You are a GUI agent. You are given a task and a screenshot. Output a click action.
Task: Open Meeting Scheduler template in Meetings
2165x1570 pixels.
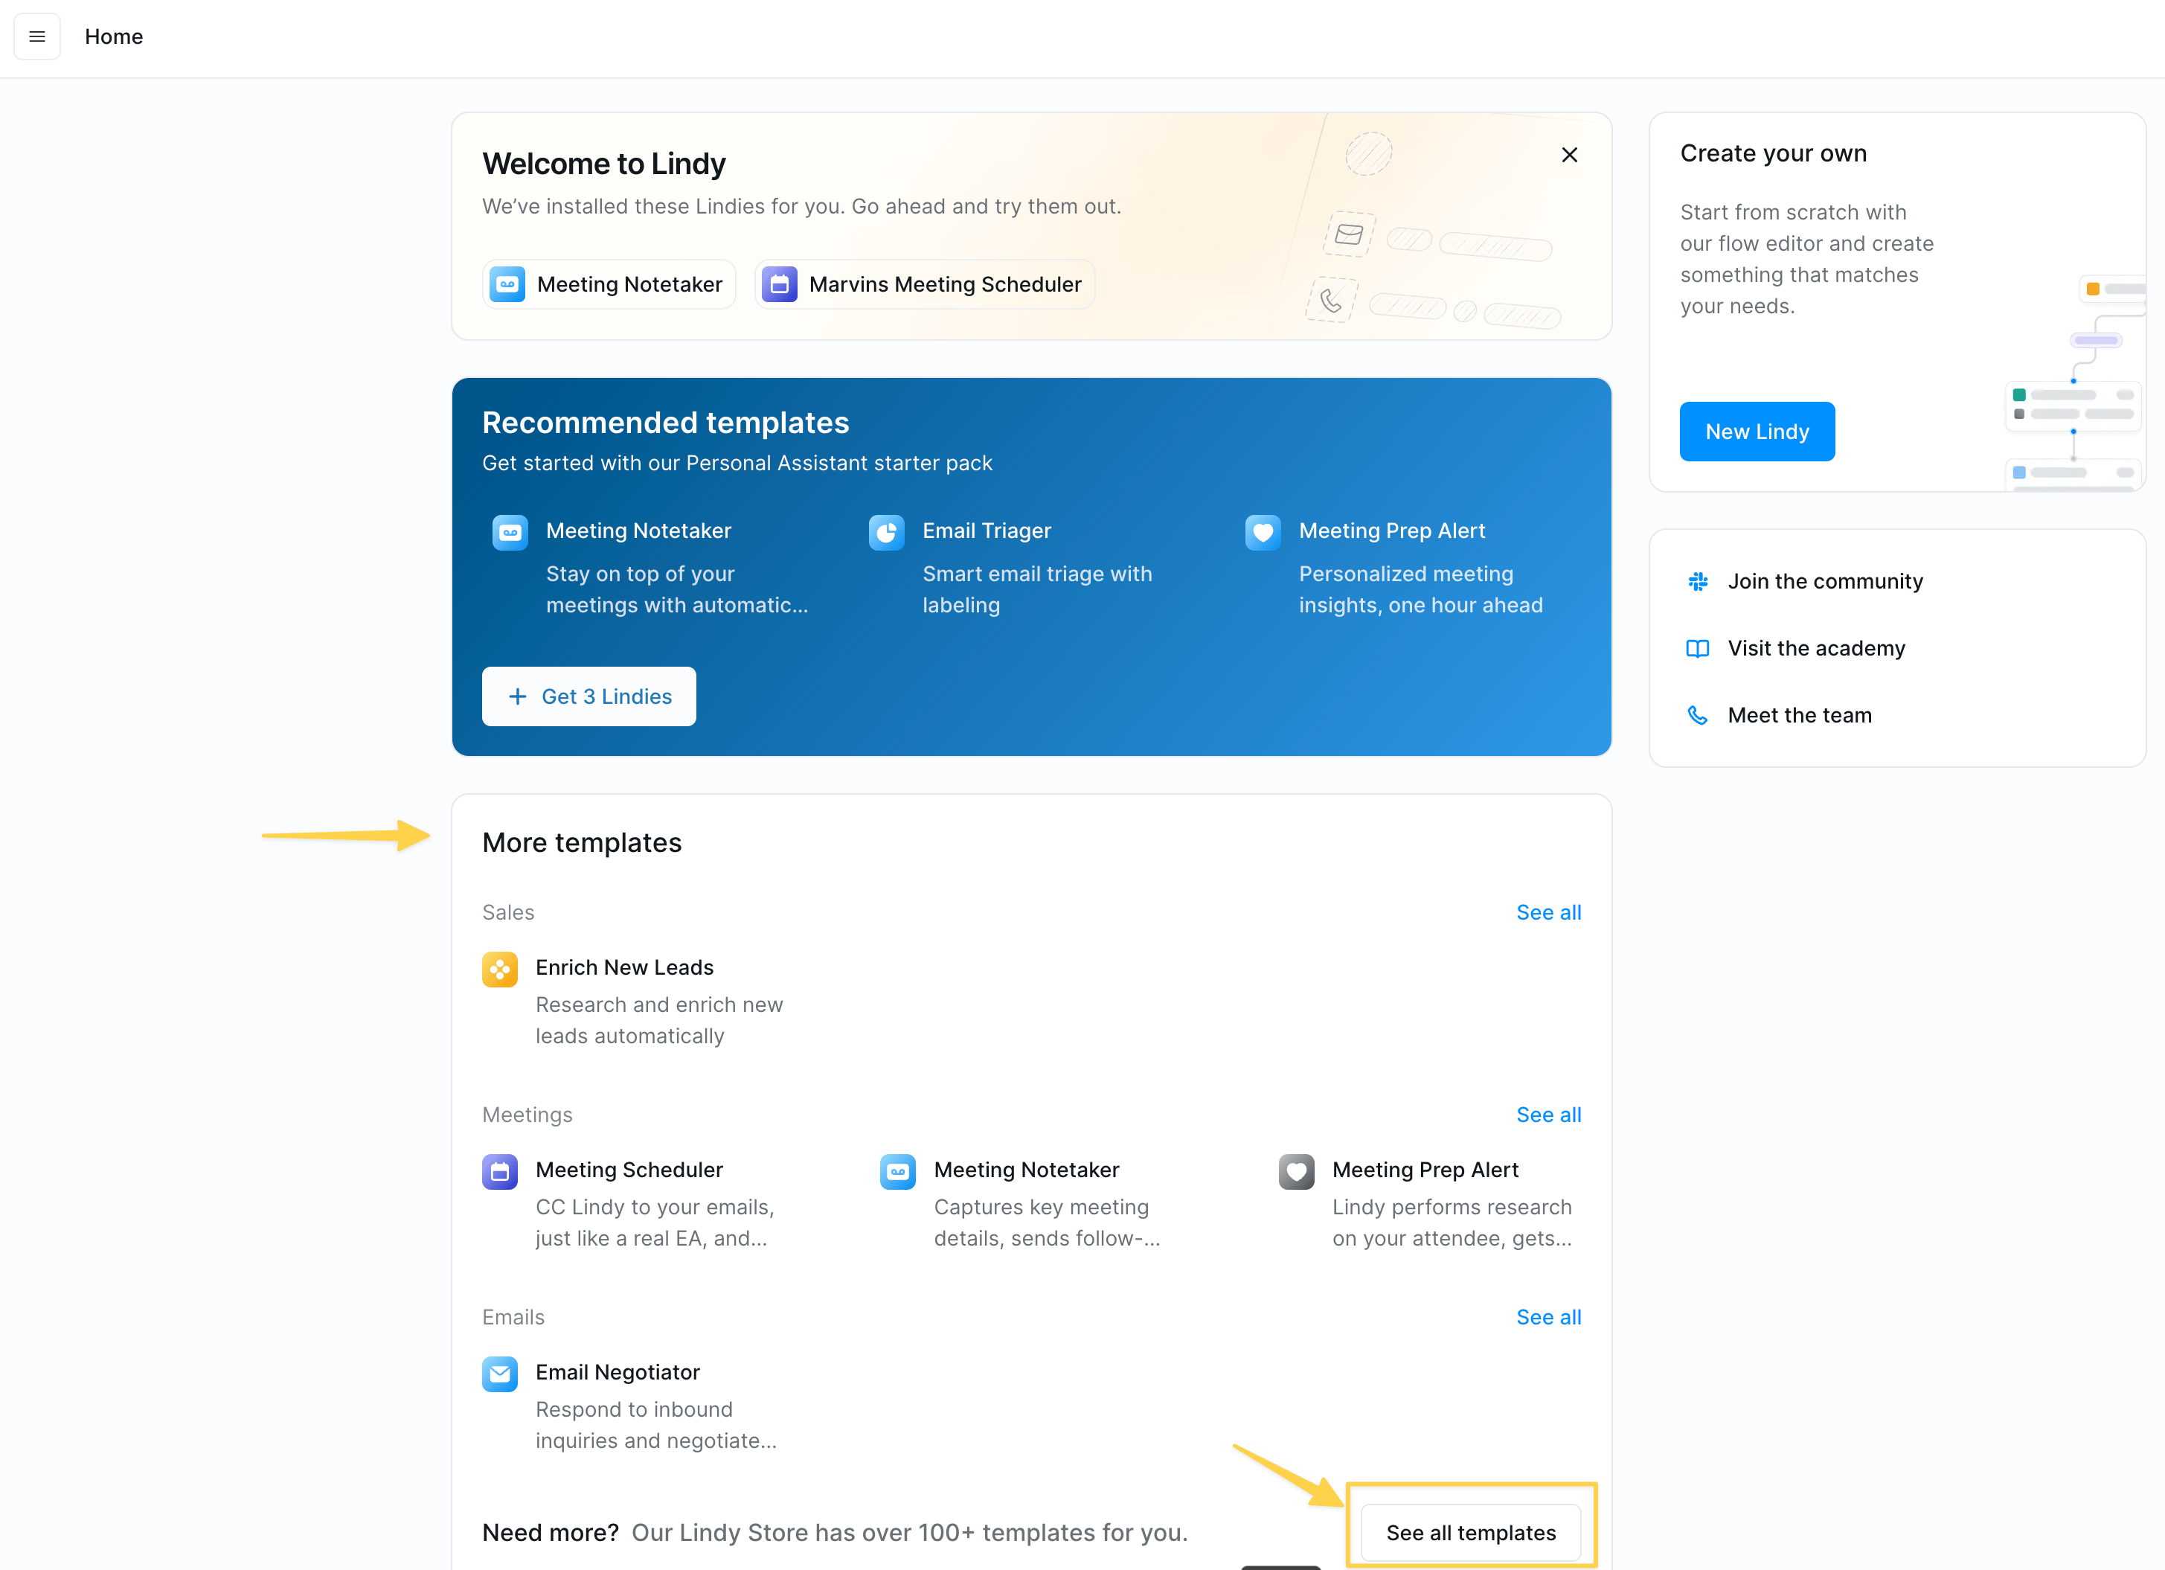[x=629, y=1170]
